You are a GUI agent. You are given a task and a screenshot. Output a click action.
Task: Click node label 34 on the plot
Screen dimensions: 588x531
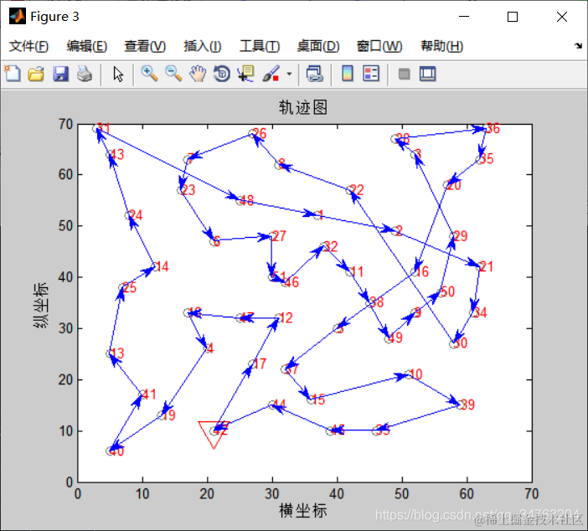point(480,312)
